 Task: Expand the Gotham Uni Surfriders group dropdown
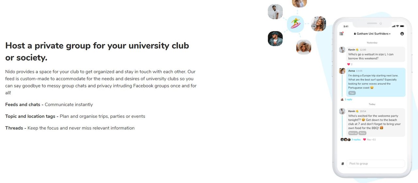point(372,34)
